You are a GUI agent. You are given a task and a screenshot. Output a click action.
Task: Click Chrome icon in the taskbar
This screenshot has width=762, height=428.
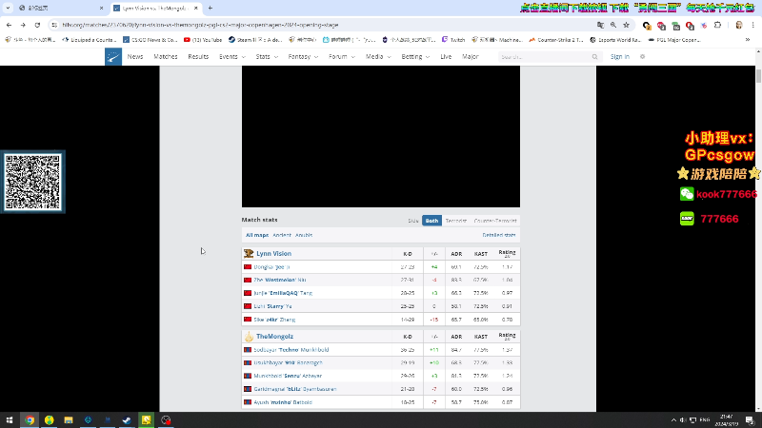point(30,419)
